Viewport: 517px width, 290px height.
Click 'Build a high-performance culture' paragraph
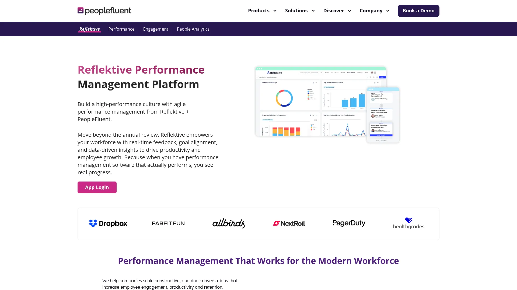(x=133, y=112)
